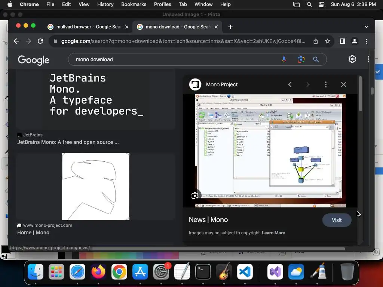
Task: Expand Chrome tab search chevron
Action: [x=367, y=27]
